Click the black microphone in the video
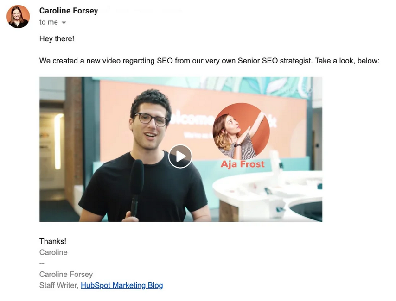 click(x=137, y=187)
